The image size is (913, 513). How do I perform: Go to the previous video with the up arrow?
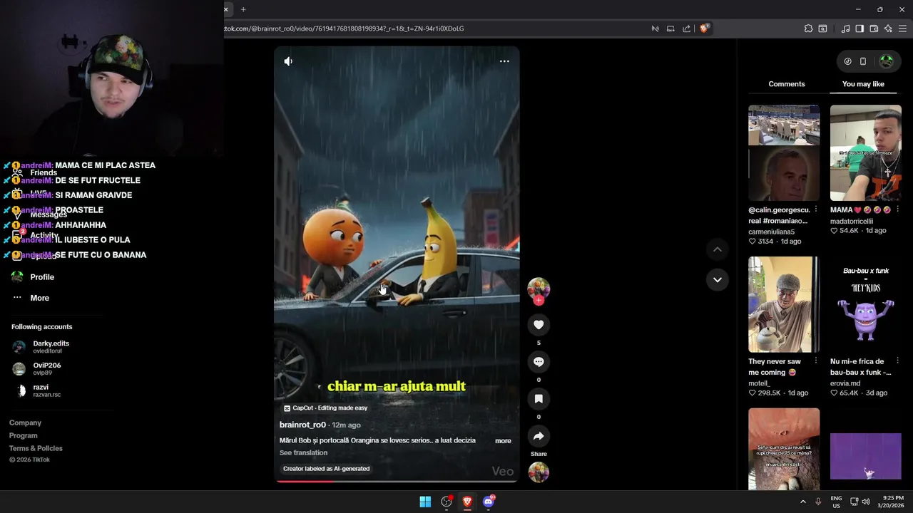click(x=718, y=249)
